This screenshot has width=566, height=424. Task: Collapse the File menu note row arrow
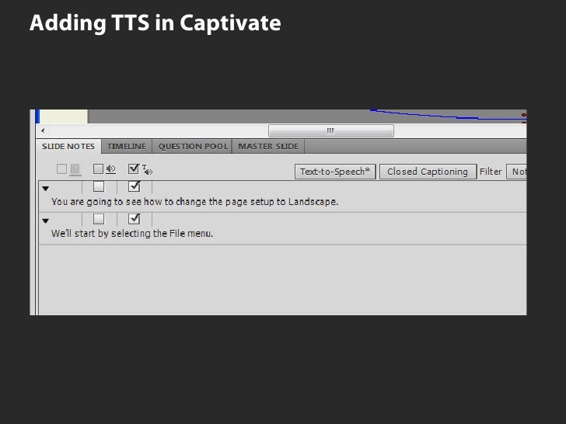click(x=45, y=221)
